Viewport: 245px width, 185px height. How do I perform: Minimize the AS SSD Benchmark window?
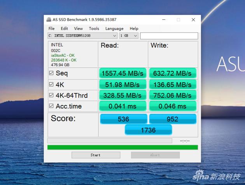(x=164, y=20)
